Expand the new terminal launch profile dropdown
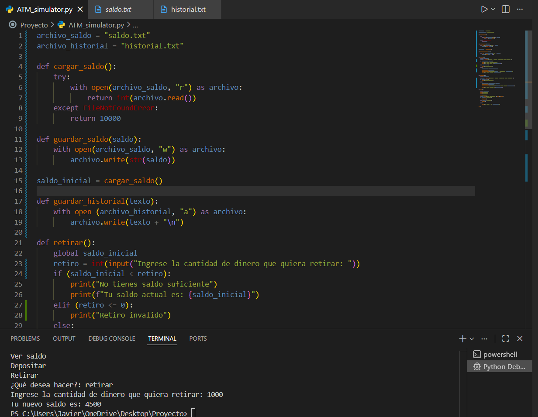 click(x=472, y=338)
